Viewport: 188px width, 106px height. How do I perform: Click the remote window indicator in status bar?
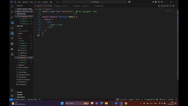(x=11, y=100)
